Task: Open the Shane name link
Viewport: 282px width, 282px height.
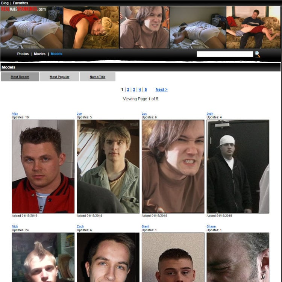Action: click(x=211, y=226)
